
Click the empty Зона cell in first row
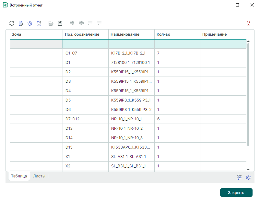tap(36, 44)
